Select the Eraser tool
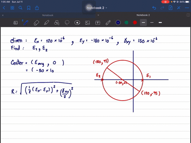Image resolution: width=191 pixels, height=143 pixels. 36,23
